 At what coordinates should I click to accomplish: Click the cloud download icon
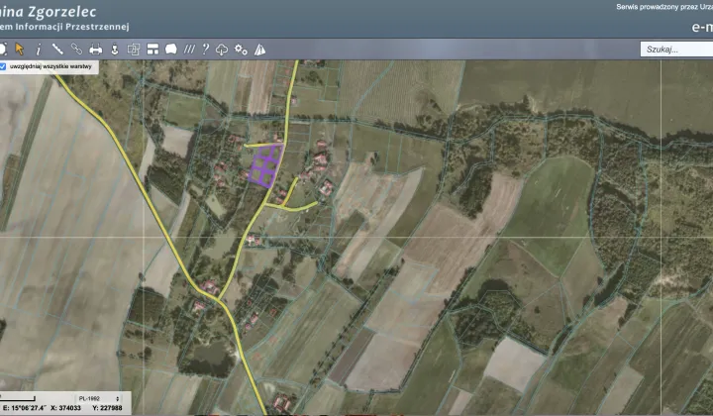pos(222,50)
